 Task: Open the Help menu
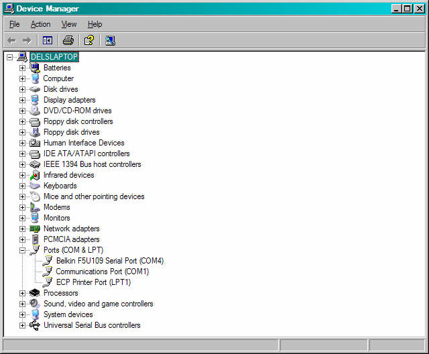pyautogui.click(x=95, y=24)
